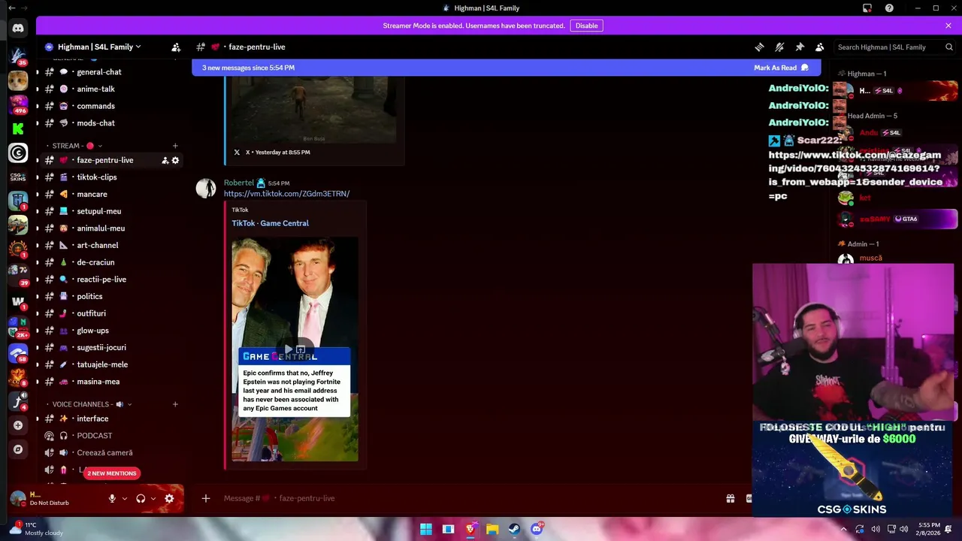Open File Explorer from taskbar
This screenshot has width=962, height=541.
point(492,529)
